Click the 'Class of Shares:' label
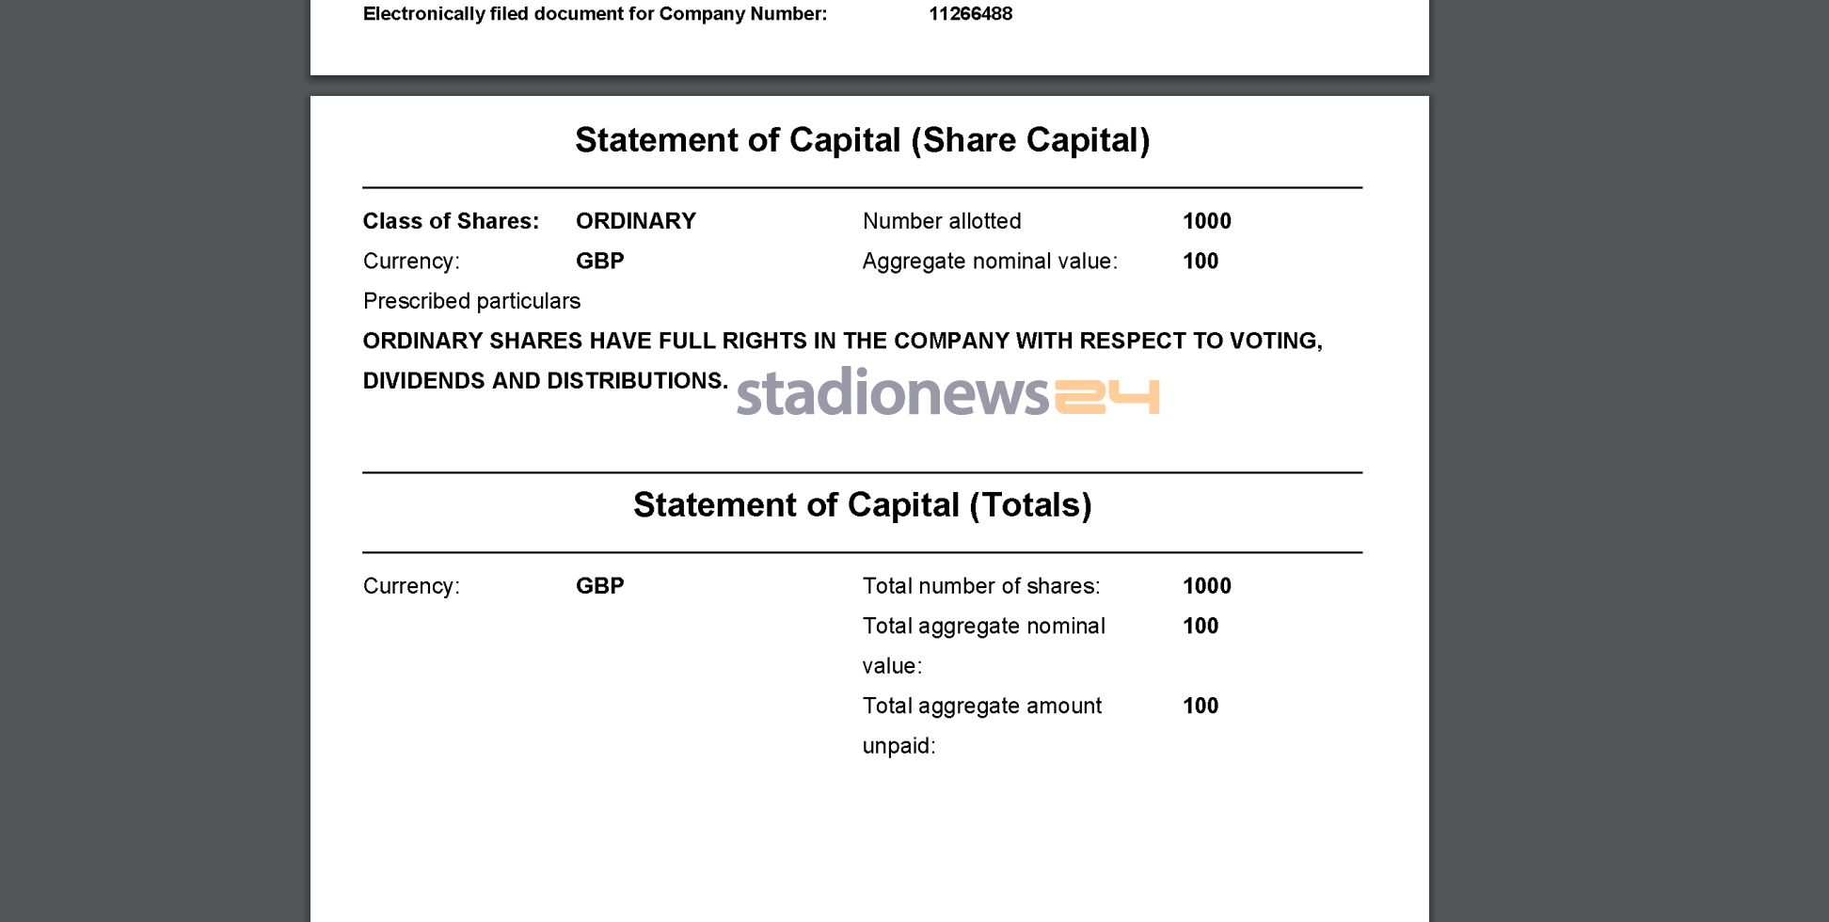The height and width of the screenshot is (922, 1829). pyautogui.click(x=451, y=221)
